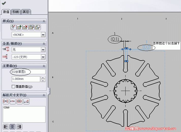Select the (D1) dimension in the drawing

click(x=115, y=39)
